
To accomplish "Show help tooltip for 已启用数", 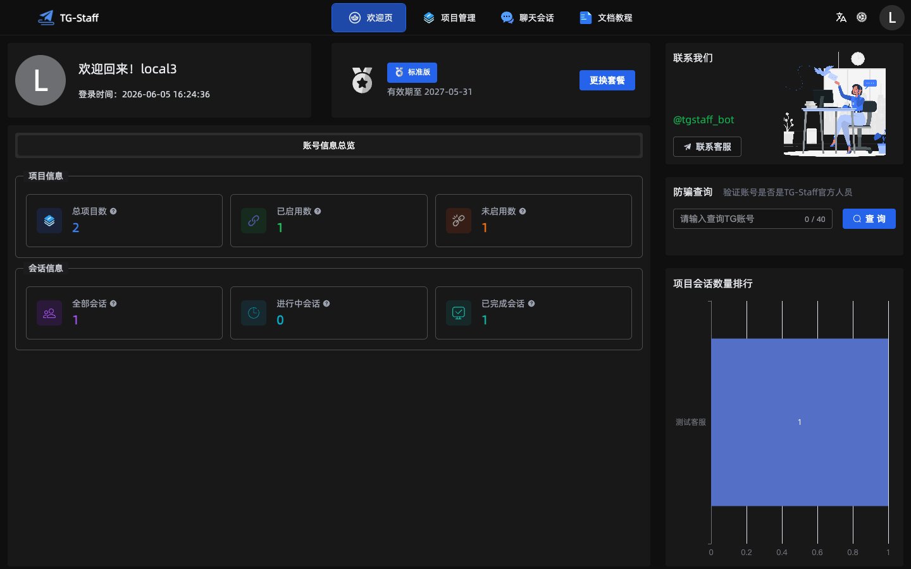I will click(x=318, y=211).
